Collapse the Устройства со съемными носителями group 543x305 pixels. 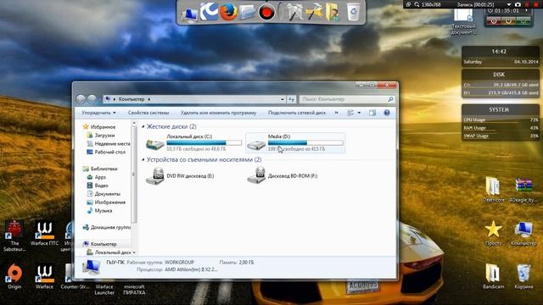(143, 160)
